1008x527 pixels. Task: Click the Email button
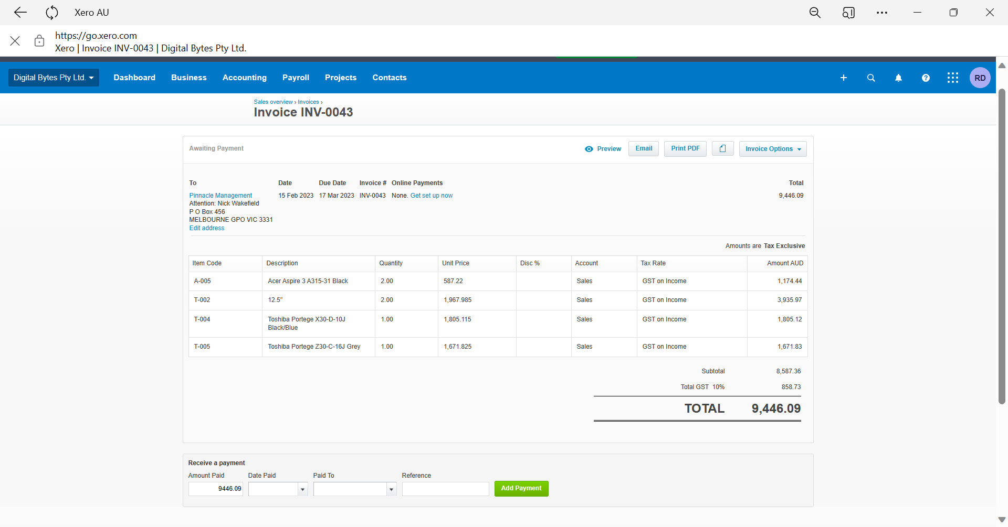(644, 149)
